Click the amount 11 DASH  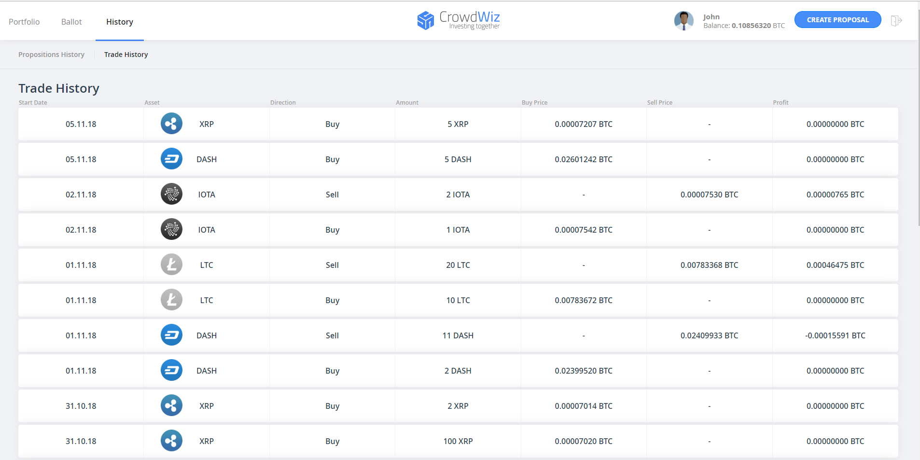(x=458, y=335)
